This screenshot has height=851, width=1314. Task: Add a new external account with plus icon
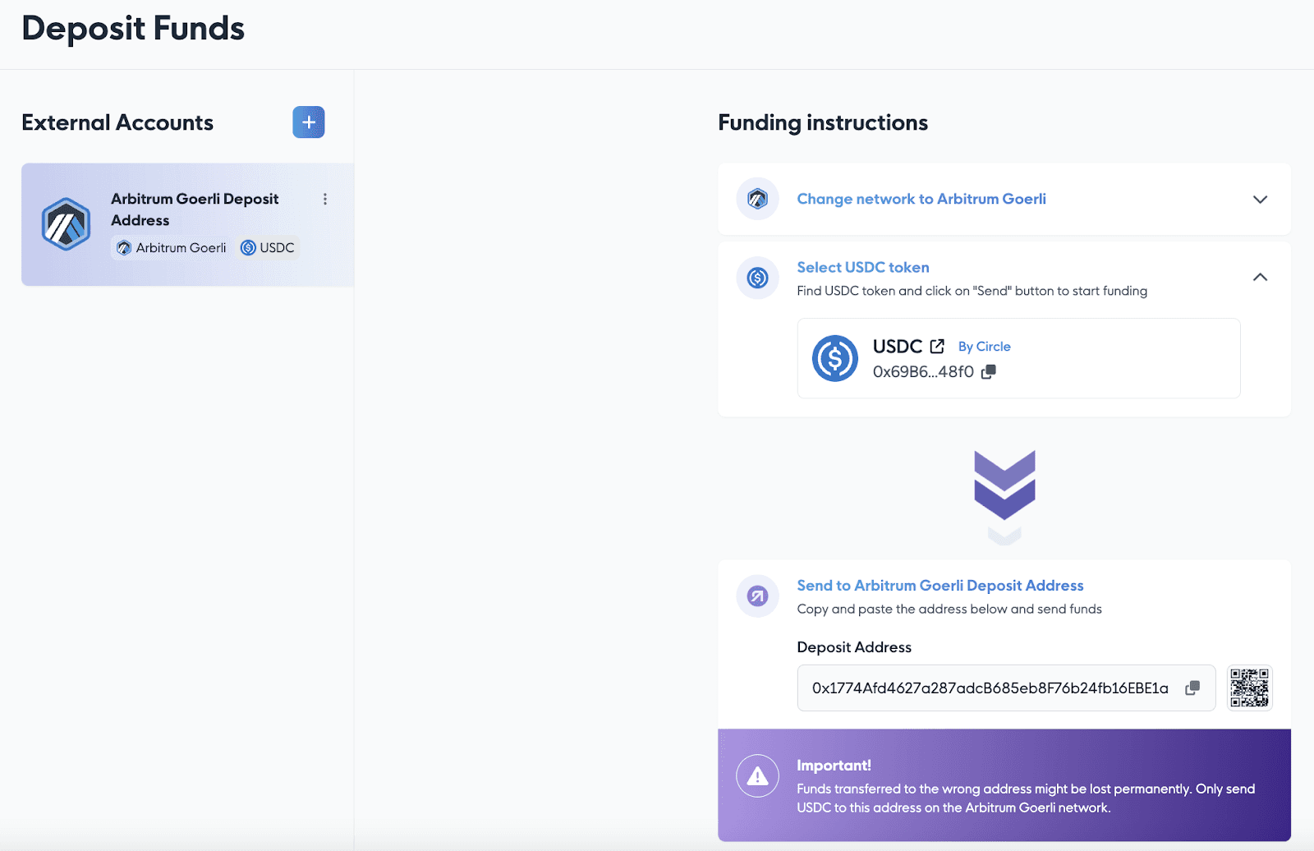tap(309, 122)
